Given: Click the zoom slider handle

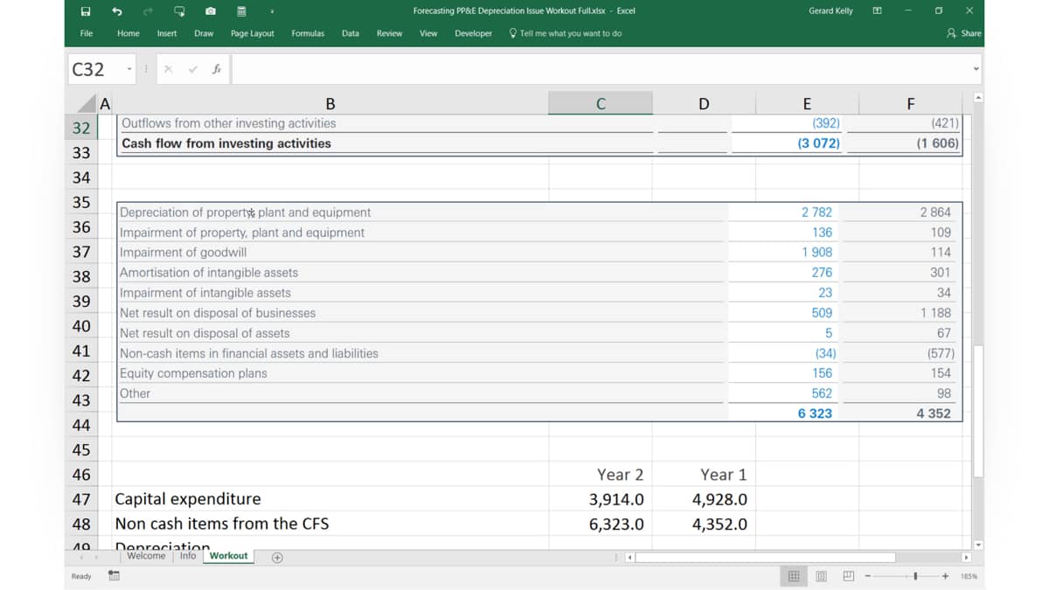Looking at the screenshot, I should click(915, 576).
